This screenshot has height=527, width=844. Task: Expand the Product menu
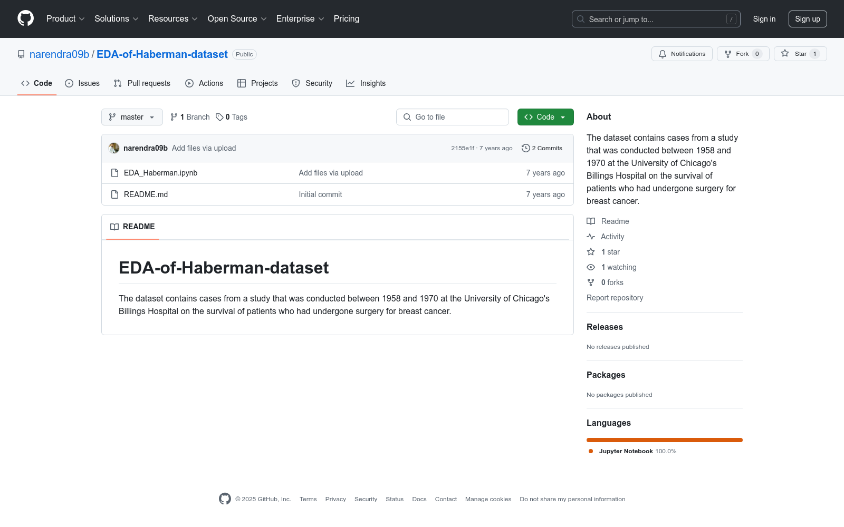[65, 19]
